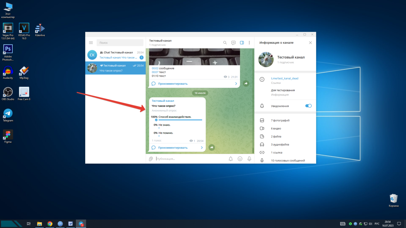
Task: Click the search icon in channel header
Action: coord(225,43)
